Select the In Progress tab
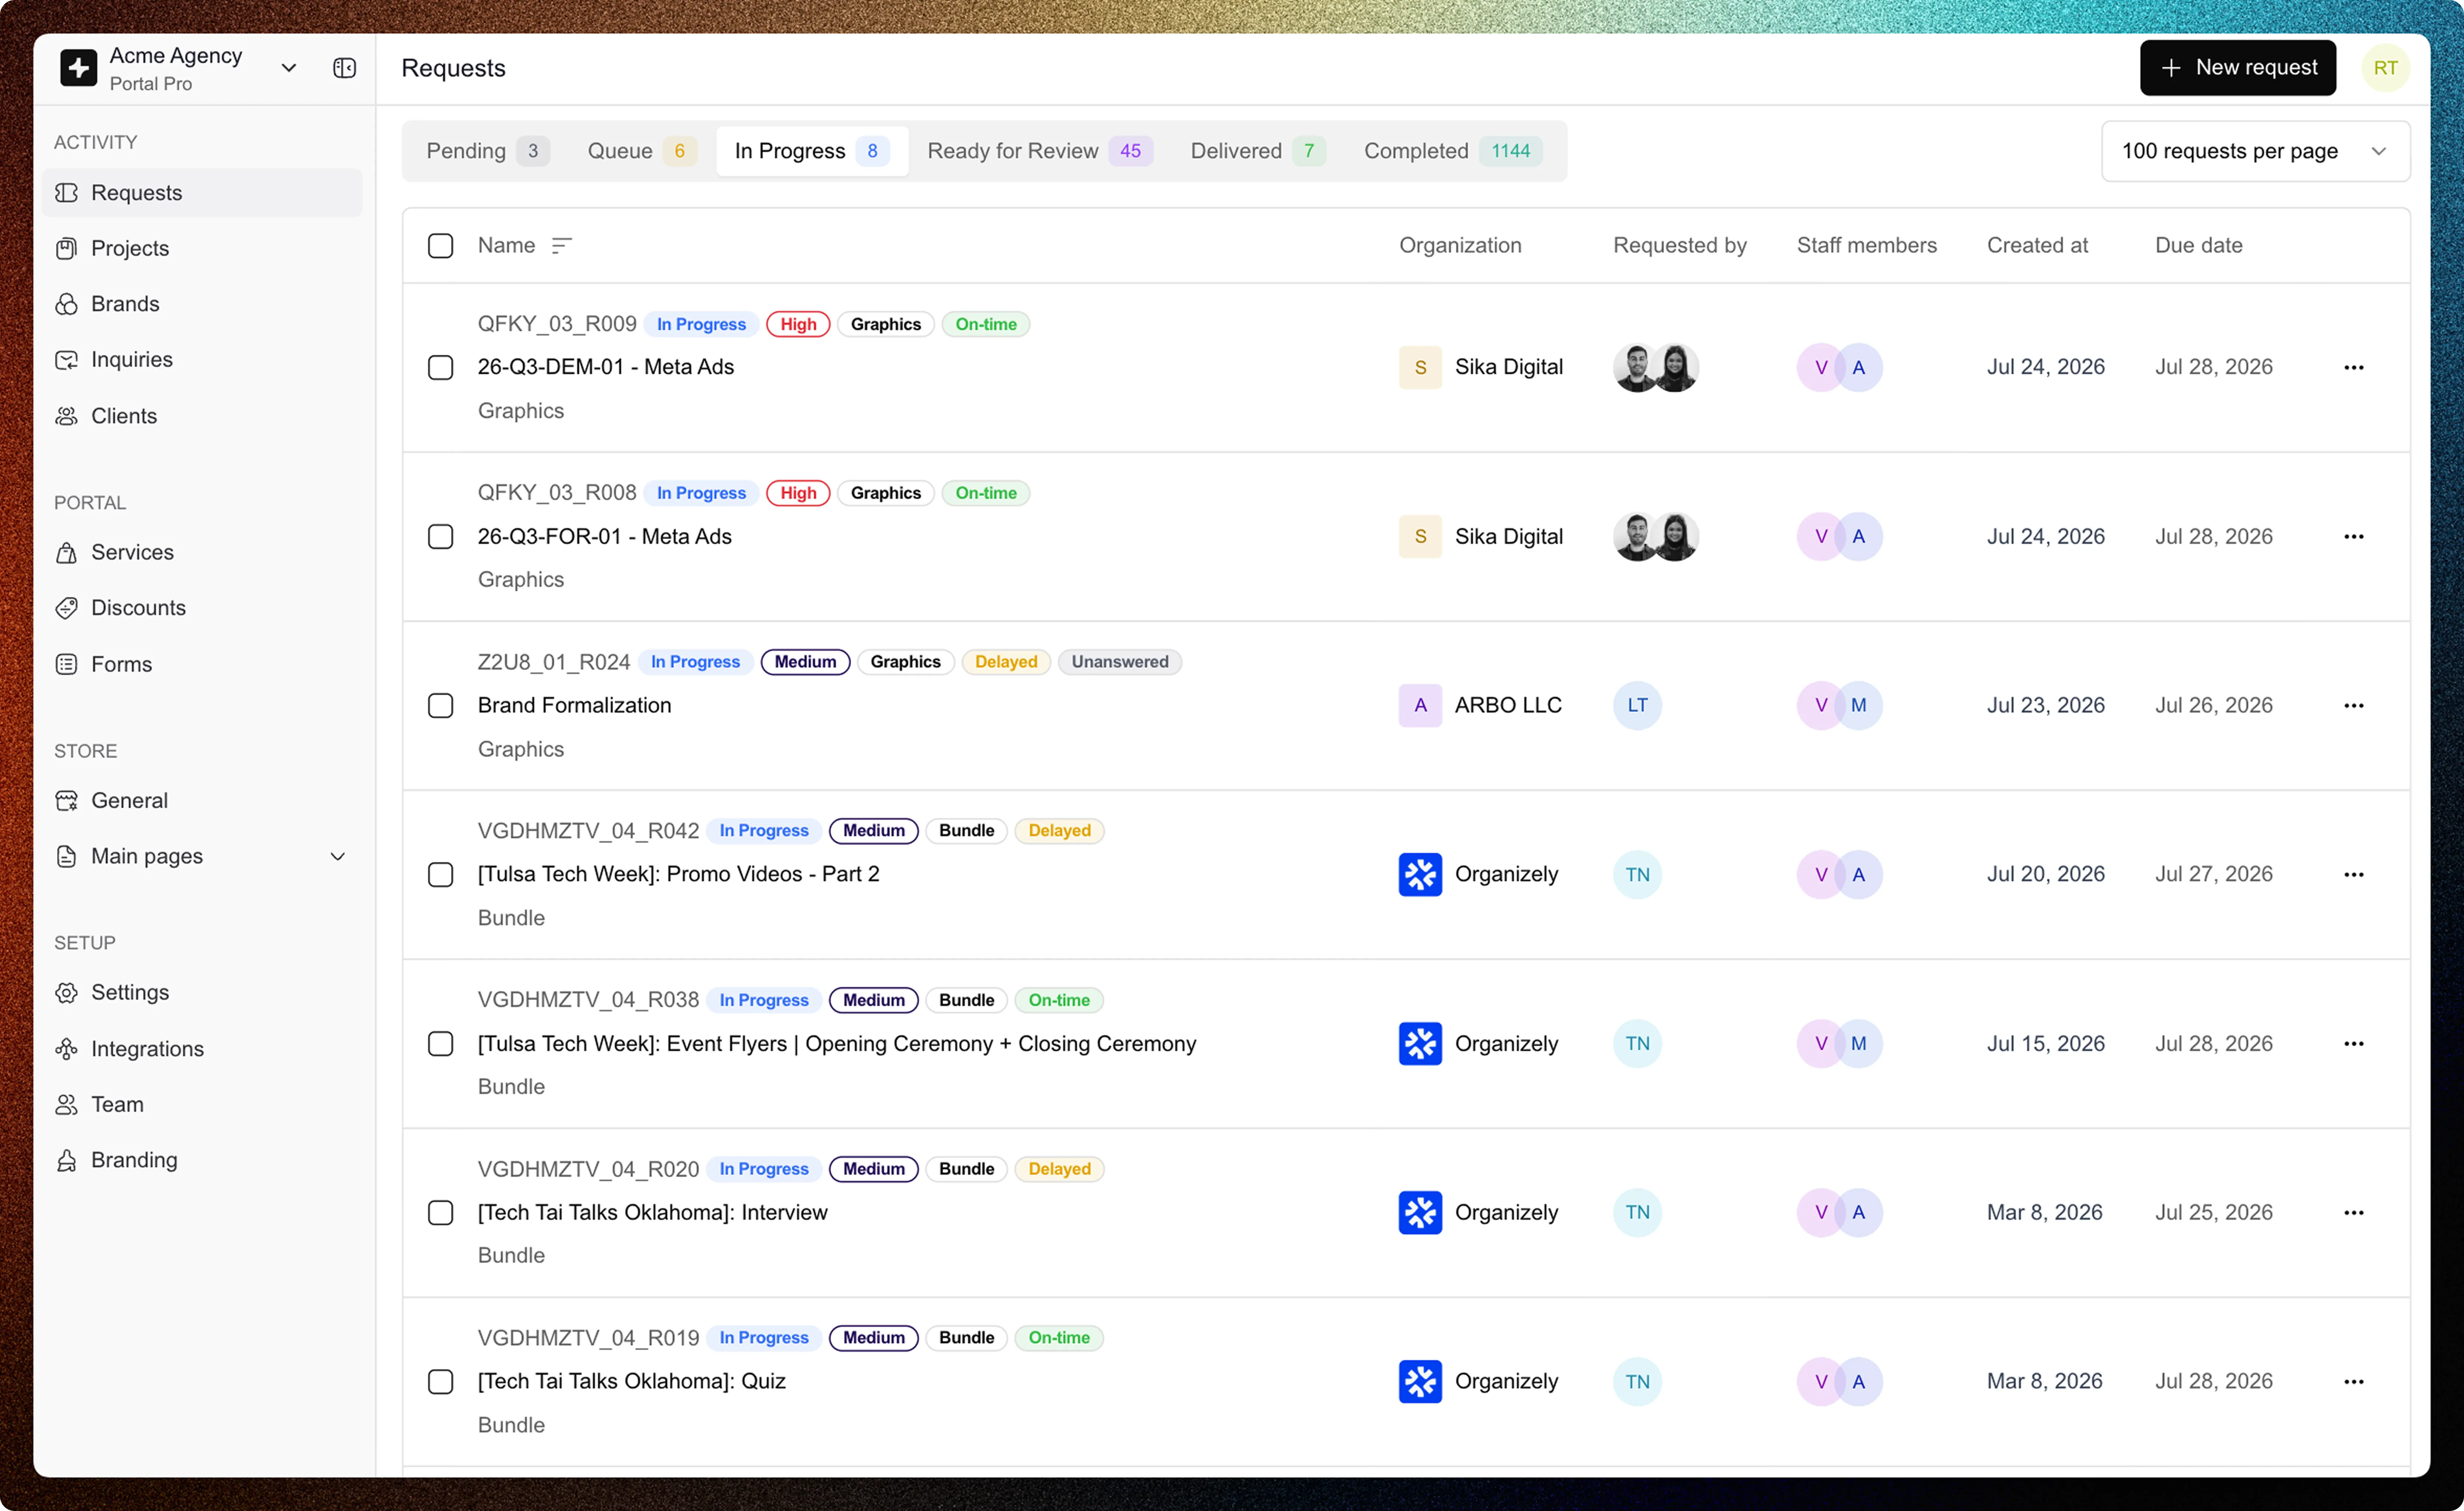Viewport: 2464px width, 1511px height. click(x=812, y=151)
